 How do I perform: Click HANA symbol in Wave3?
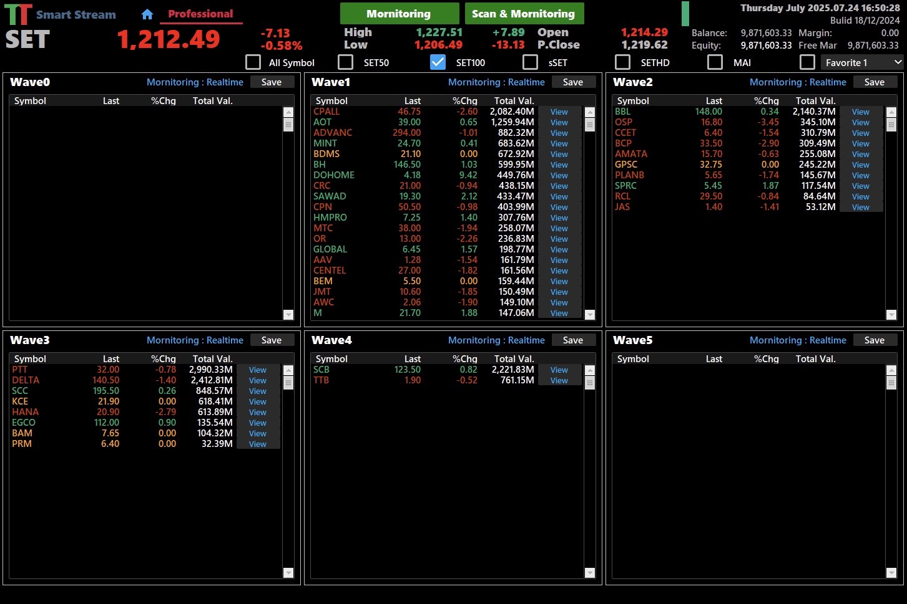[25, 412]
